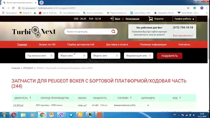The height and width of the screenshot is (118, 210).
Task: Open the Модификация авто dropdown
Action: click(x=138, y=55)
